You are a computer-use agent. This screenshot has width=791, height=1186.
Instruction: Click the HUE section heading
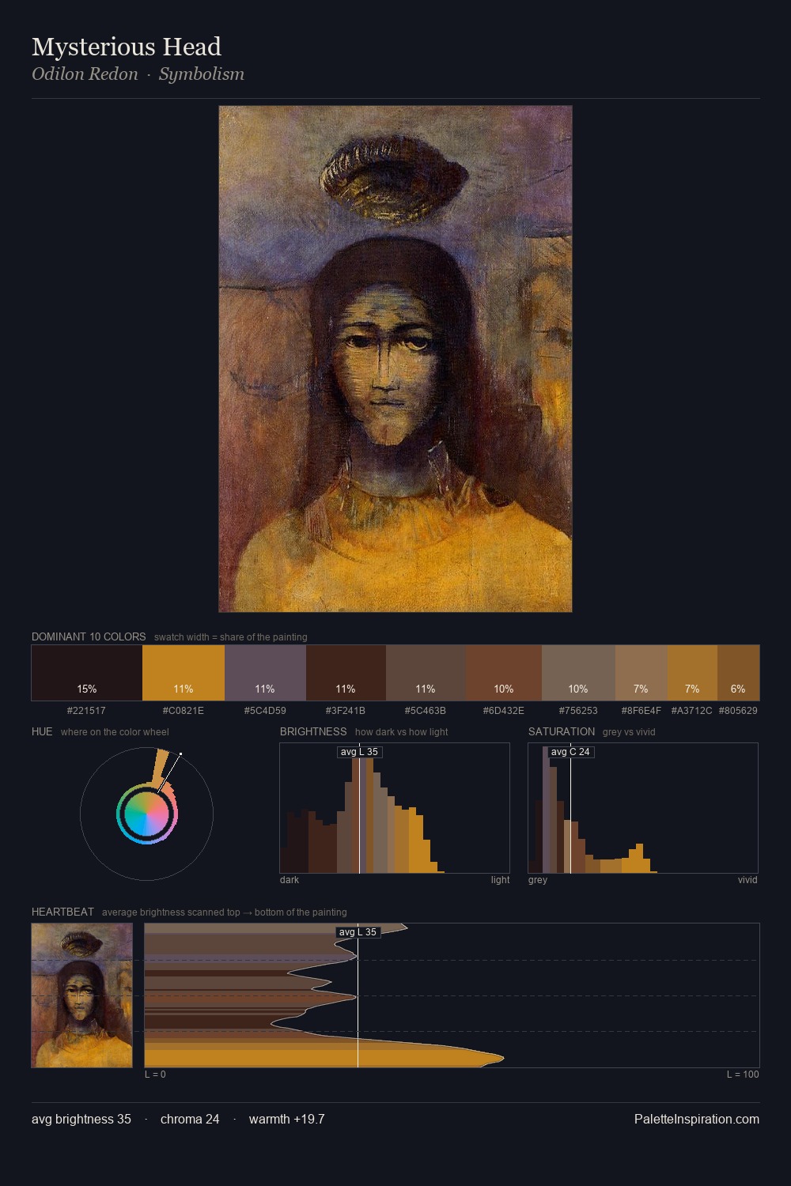[x=42, y=731]
